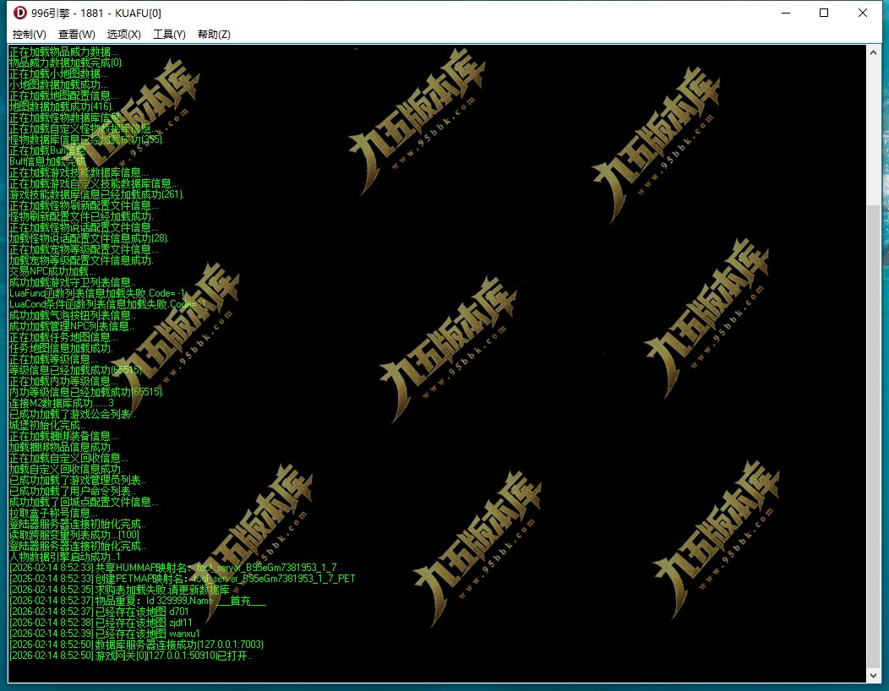Click log line '连接M2数据库成功......3'

click(61, 403)
